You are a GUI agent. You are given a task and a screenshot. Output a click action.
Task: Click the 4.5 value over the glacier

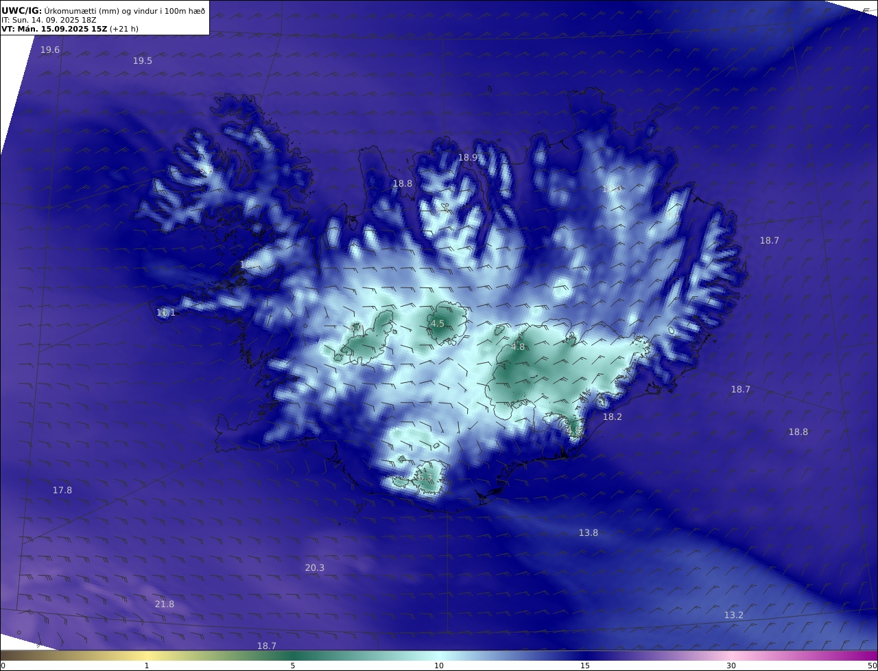pos(438,324)
